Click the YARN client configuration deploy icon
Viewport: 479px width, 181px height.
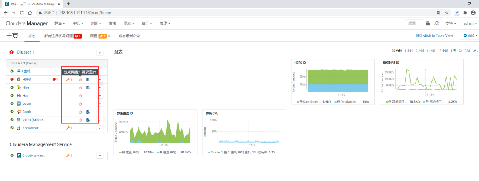(88, 120)
